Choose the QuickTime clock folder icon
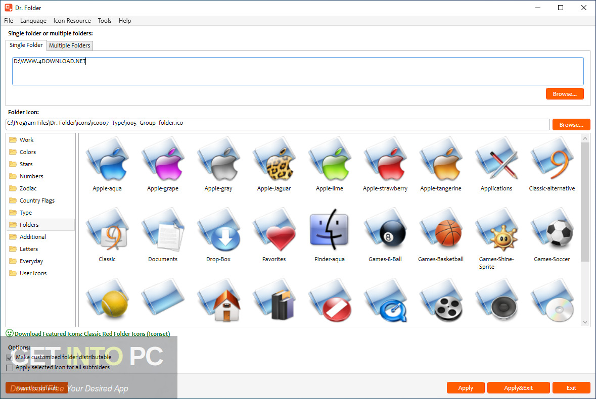This screenshot has width=596, height=399. [x=385, y=301]
